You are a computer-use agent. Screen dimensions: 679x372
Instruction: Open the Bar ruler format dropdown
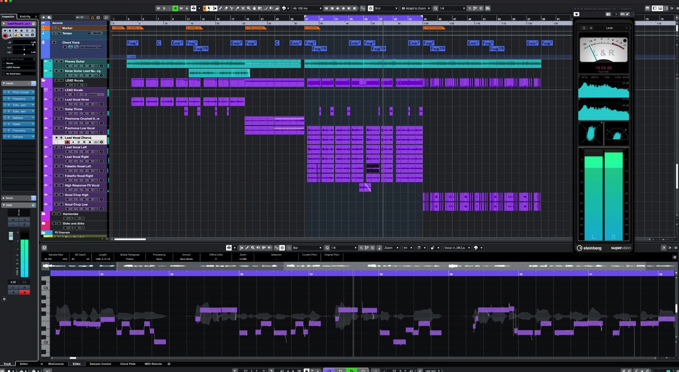(x=307, y=248)
